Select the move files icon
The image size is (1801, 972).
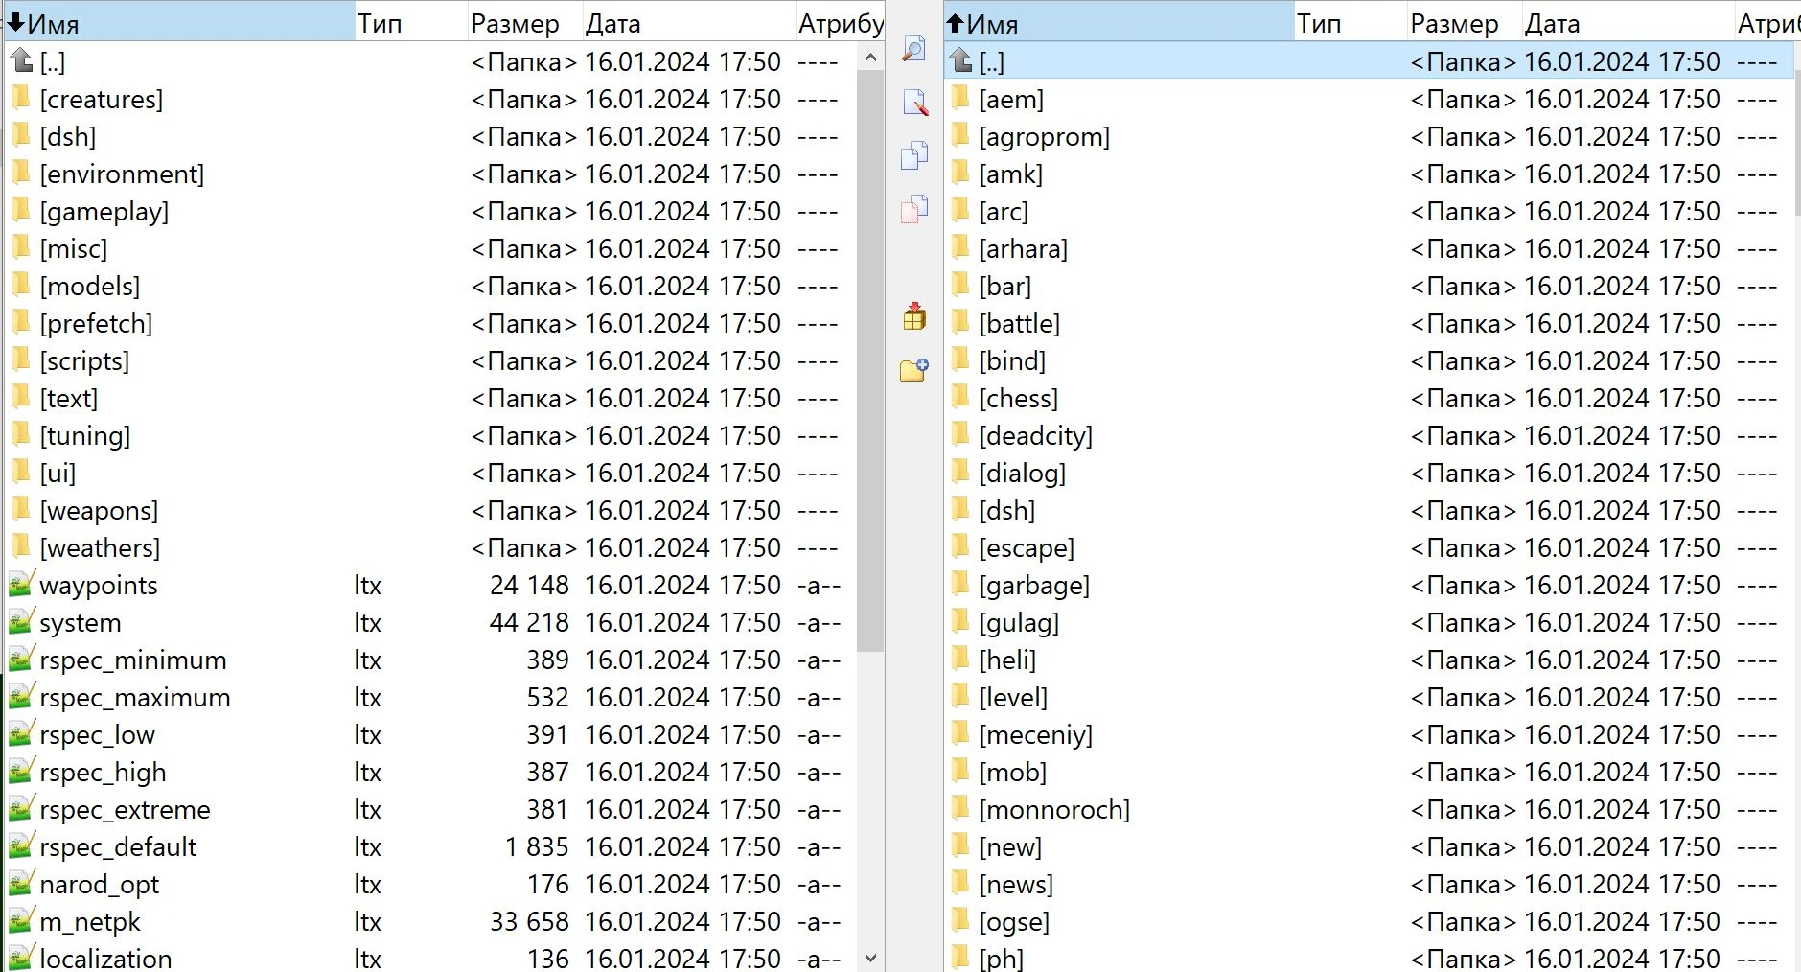(915, 209)
